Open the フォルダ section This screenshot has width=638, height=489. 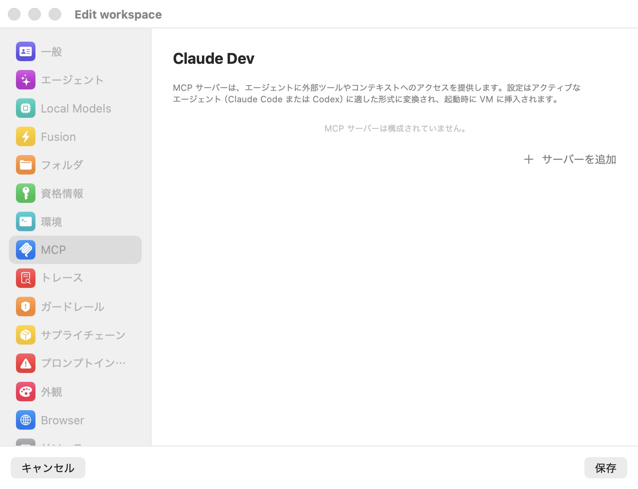75,165
